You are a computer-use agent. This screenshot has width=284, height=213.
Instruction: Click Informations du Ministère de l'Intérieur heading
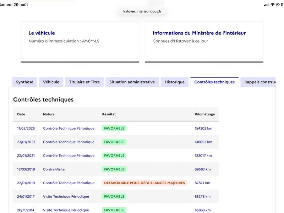(x=199, y=33)
